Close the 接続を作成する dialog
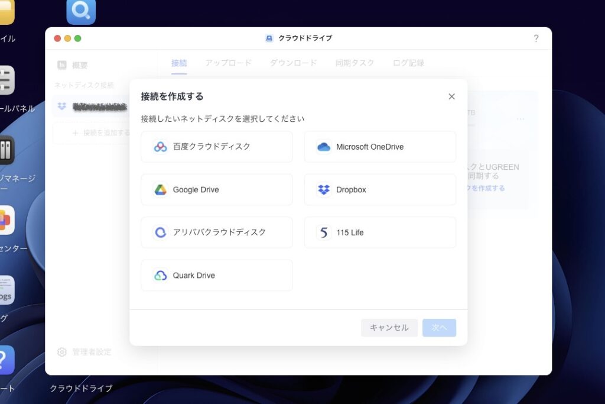 pyautogui.click(x=451, y=96)
